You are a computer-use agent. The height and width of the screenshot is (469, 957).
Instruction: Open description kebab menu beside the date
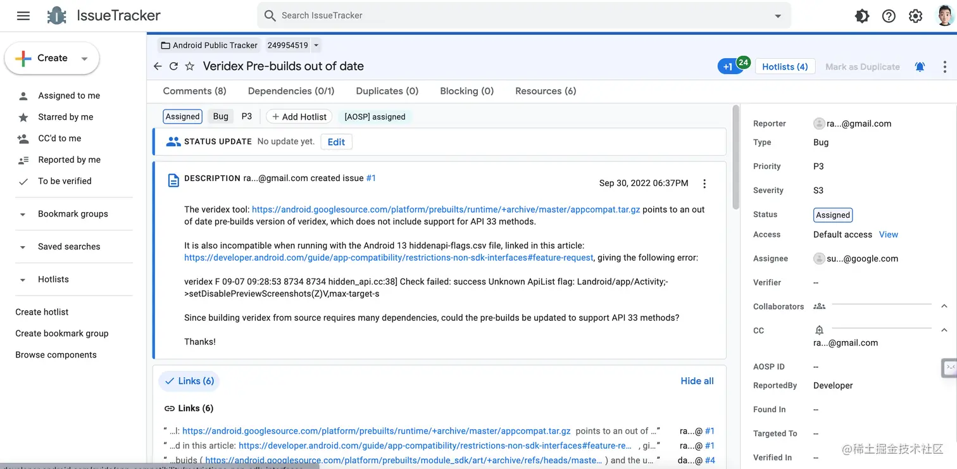click(704, 184)
